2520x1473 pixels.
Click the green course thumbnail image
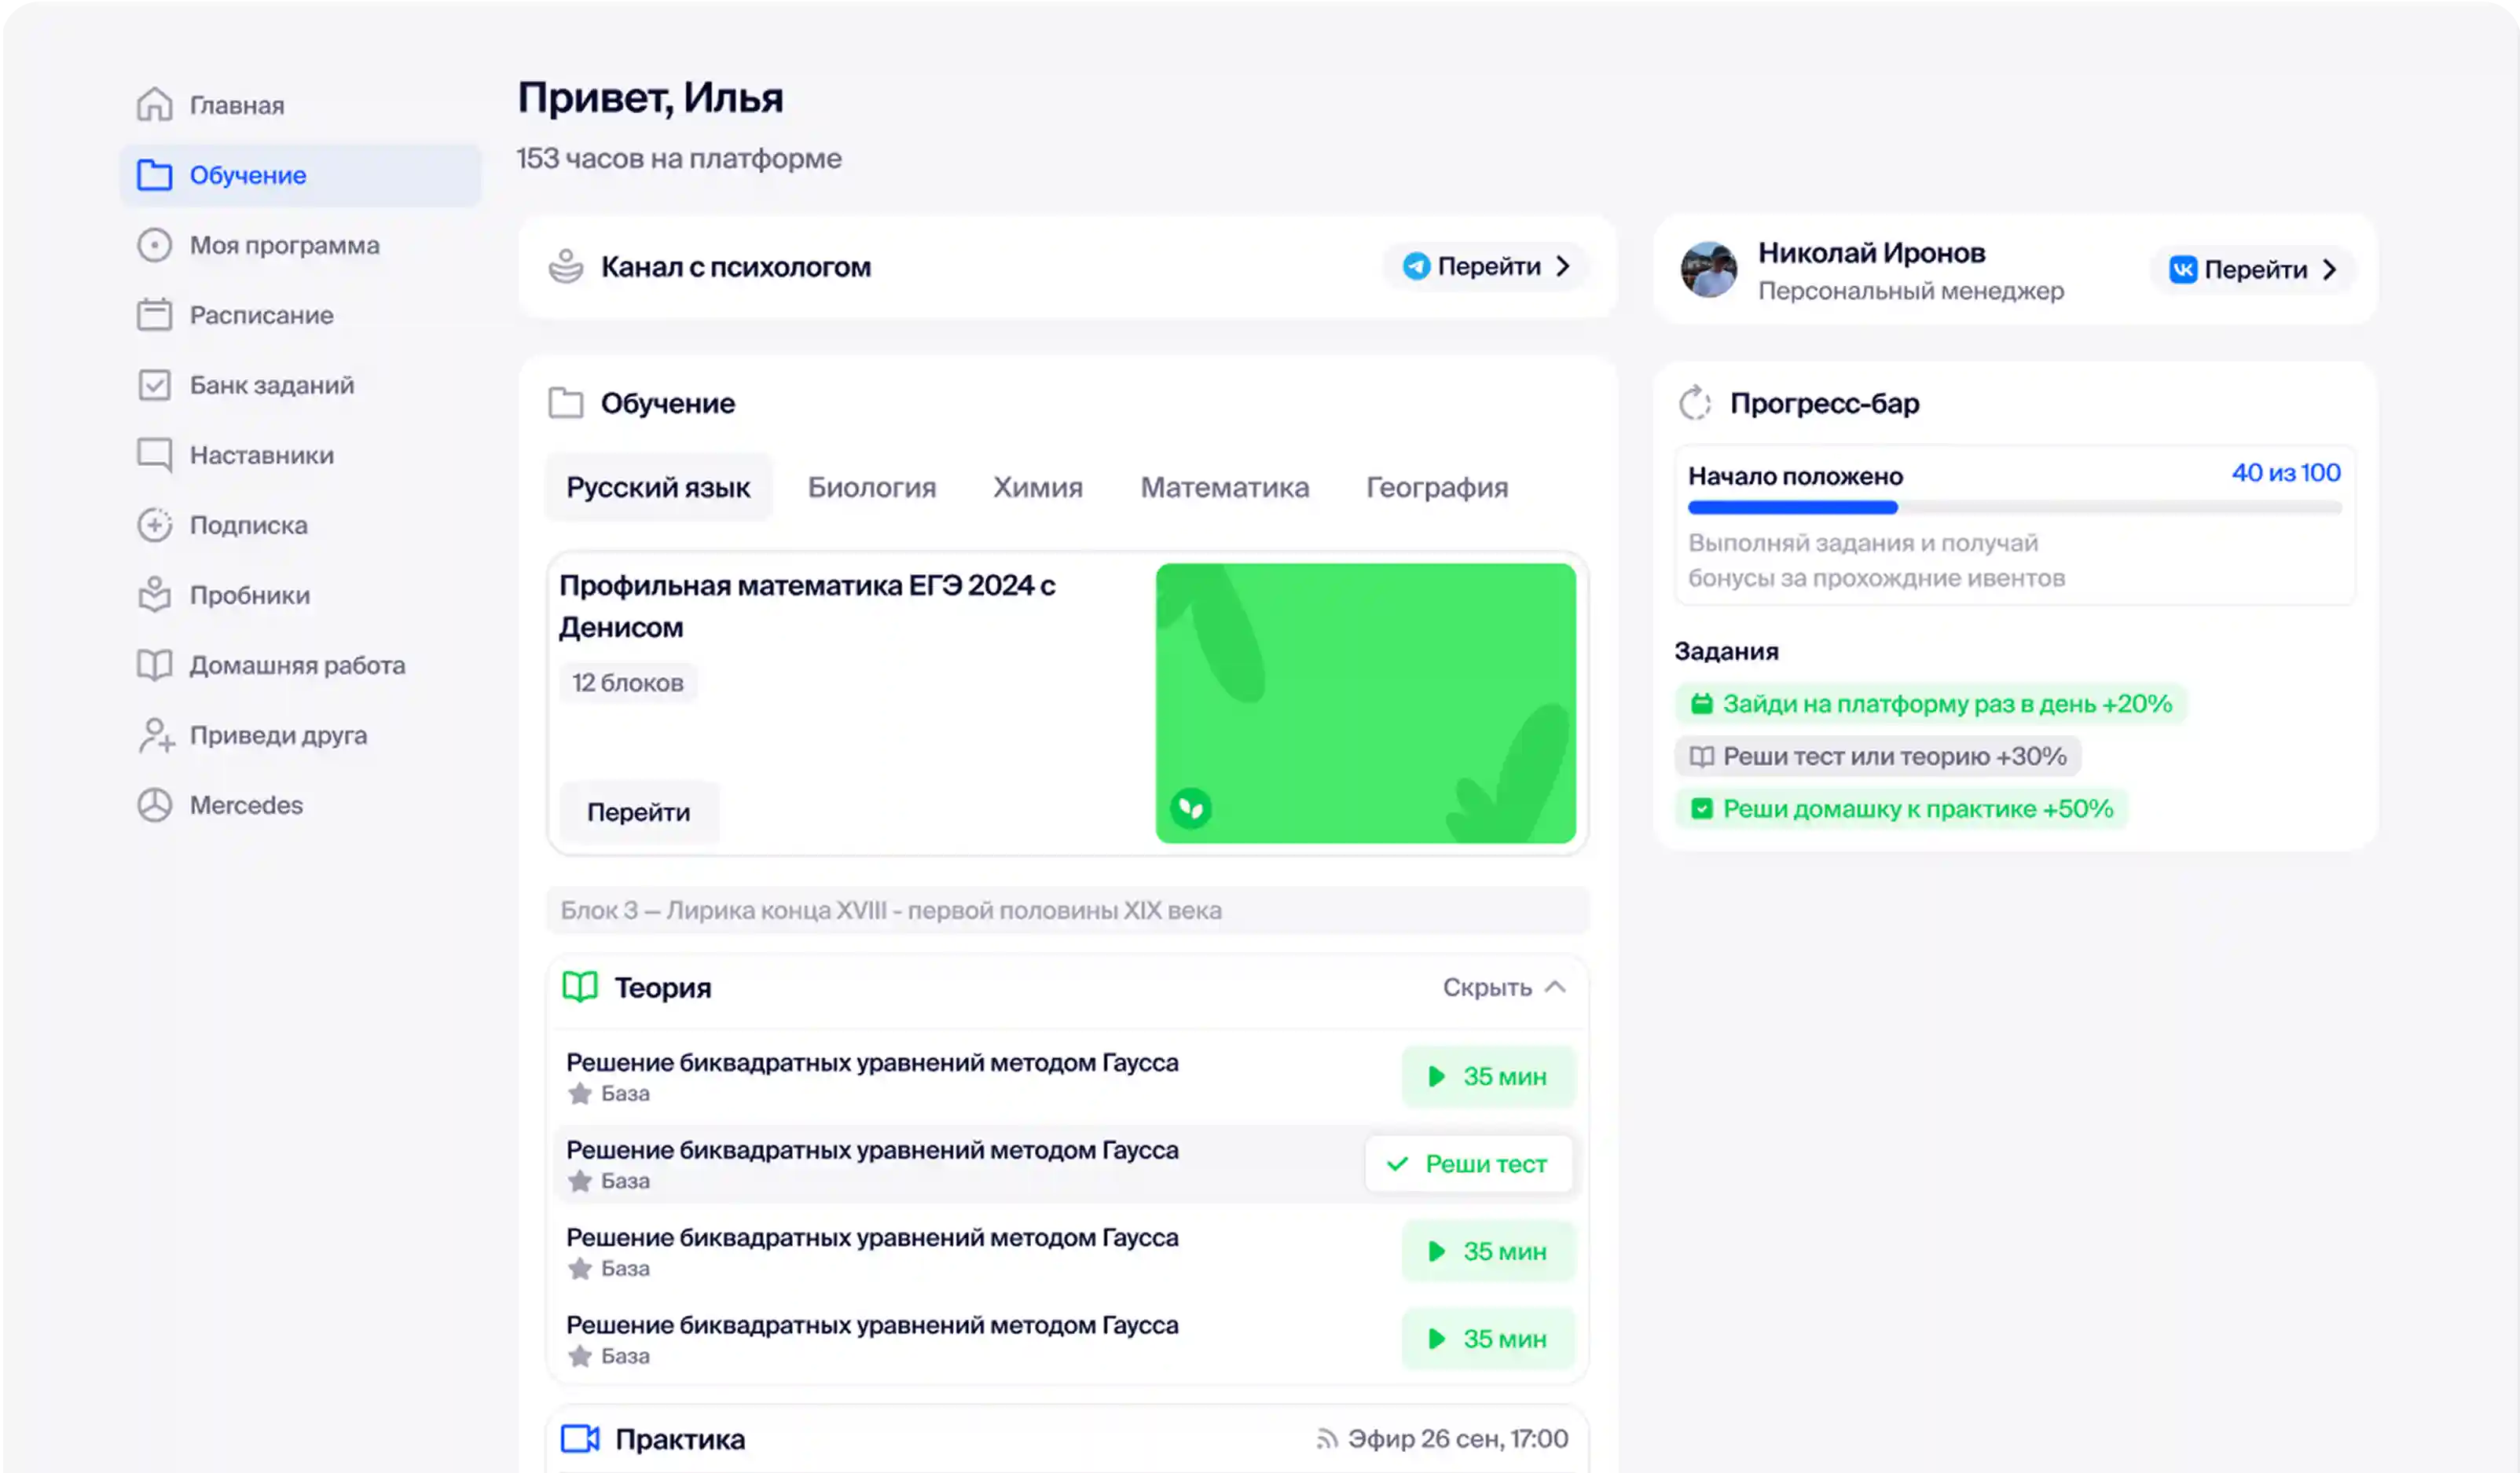[x=1365, y=703]
